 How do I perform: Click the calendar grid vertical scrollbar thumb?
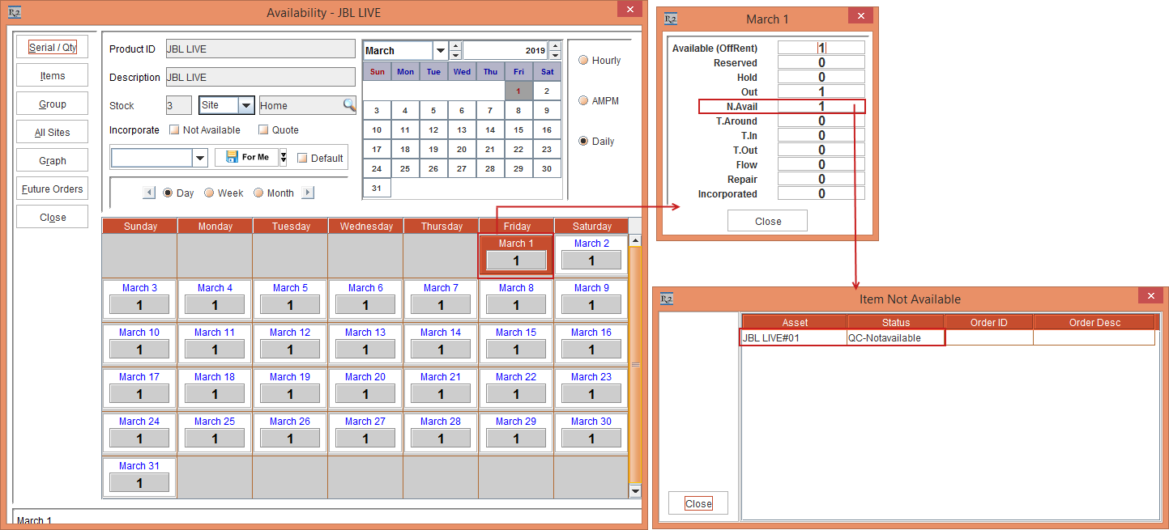pyautogui.click(x=635, y=365)
